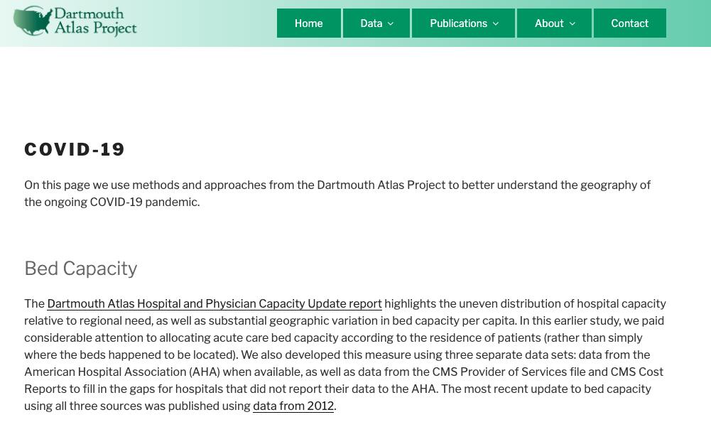Click the chevron next to Publications

coord(496,23)
